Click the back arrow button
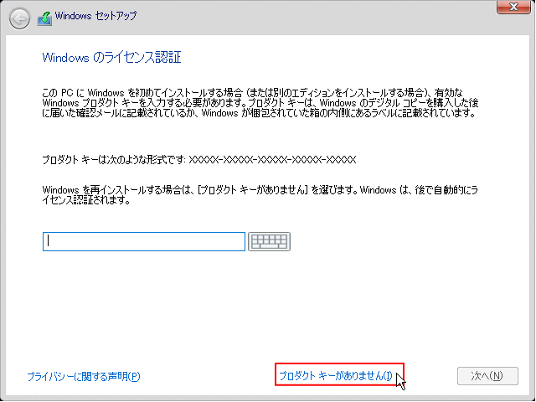 pyautogui.click(x=19, y=17)
